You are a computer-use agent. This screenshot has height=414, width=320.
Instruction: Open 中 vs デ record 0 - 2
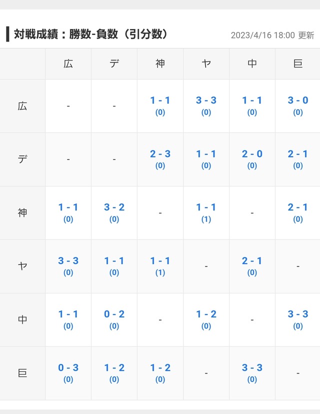[x=114, y=319]
